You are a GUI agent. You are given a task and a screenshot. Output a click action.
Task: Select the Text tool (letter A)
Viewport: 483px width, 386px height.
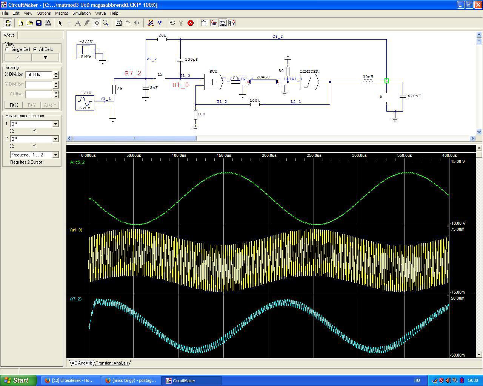pos(78,23)
